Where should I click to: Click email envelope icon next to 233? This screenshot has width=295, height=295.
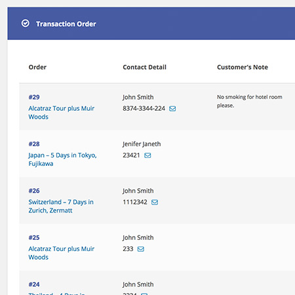point(141,249)
